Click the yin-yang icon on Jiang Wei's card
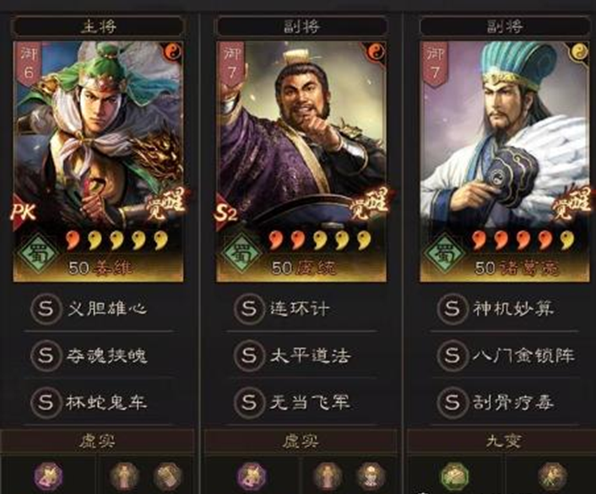The height and width of the screenshot is (494, 596). point(173,52)
